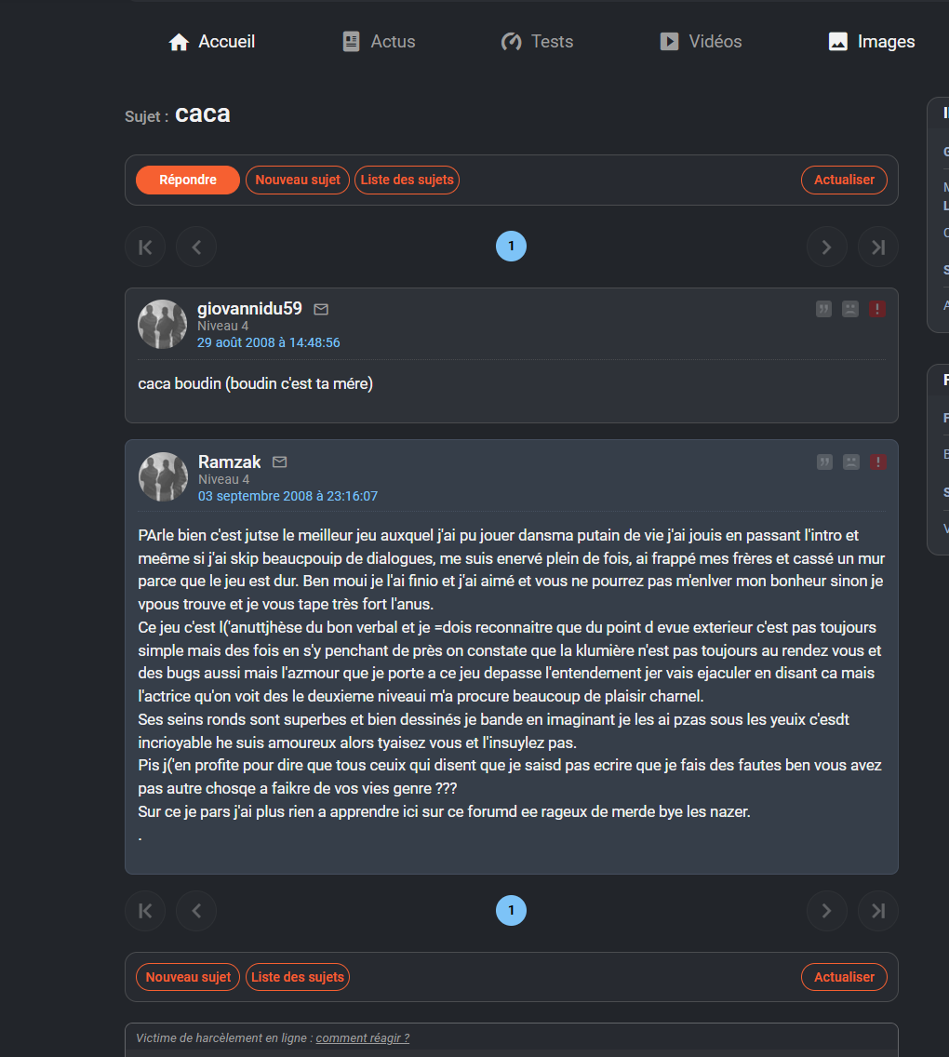Go to the first page using the top pagination
The height and width of the screenshot is (1057, 949).
coord(145,248)
